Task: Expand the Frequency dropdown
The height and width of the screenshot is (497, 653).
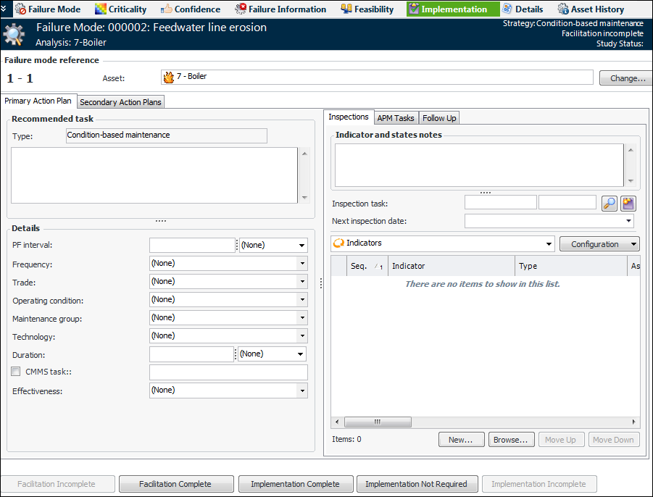Action: 302,264
